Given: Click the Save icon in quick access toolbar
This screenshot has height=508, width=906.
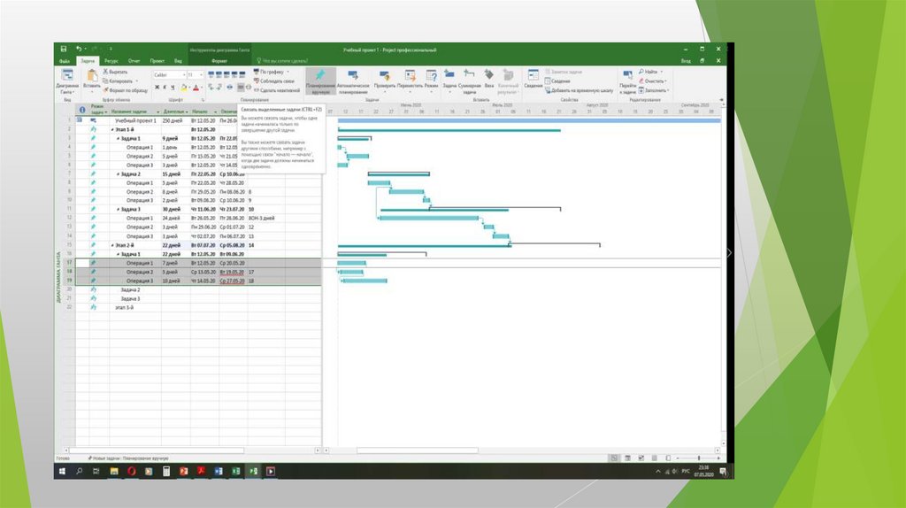Looking at the screenshot, I should tap(64, 50).
